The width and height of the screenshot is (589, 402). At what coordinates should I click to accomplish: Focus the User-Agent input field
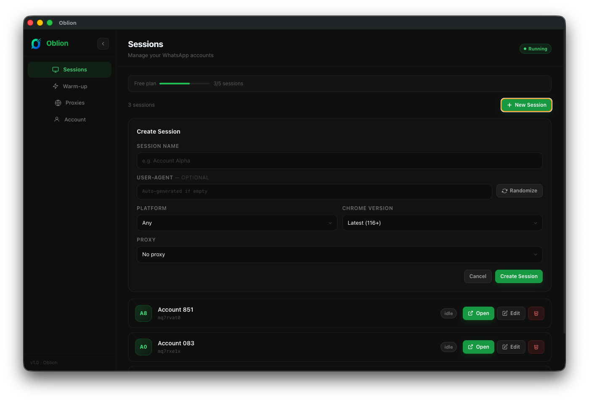[314, 192]
